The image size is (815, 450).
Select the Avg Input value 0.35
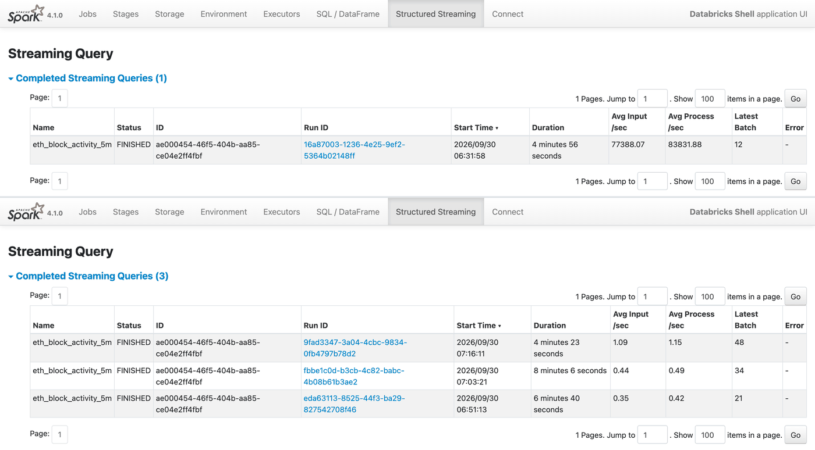[621, 398]
